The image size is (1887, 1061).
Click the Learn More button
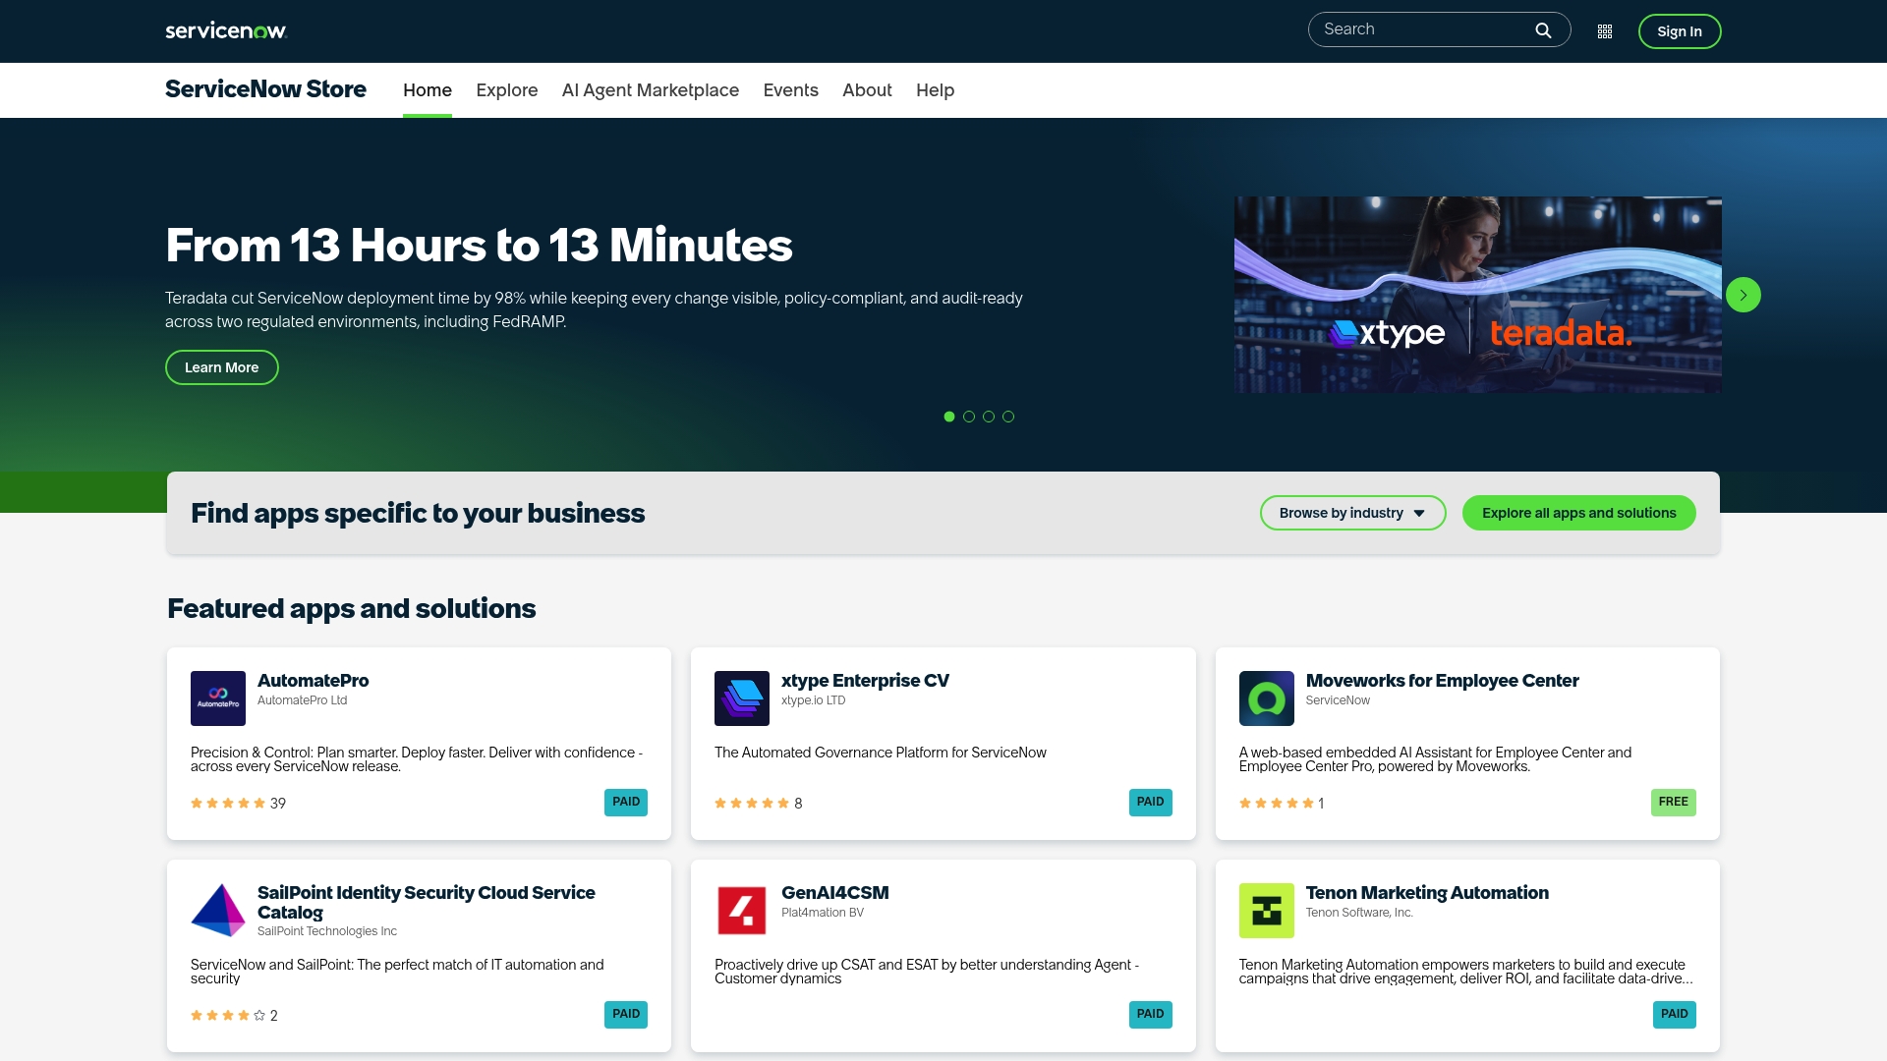222,367
